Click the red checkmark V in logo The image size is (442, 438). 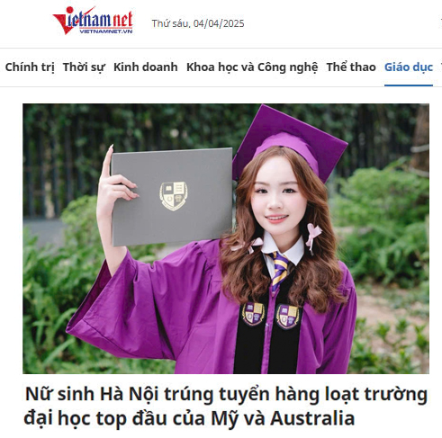(66, 21)
